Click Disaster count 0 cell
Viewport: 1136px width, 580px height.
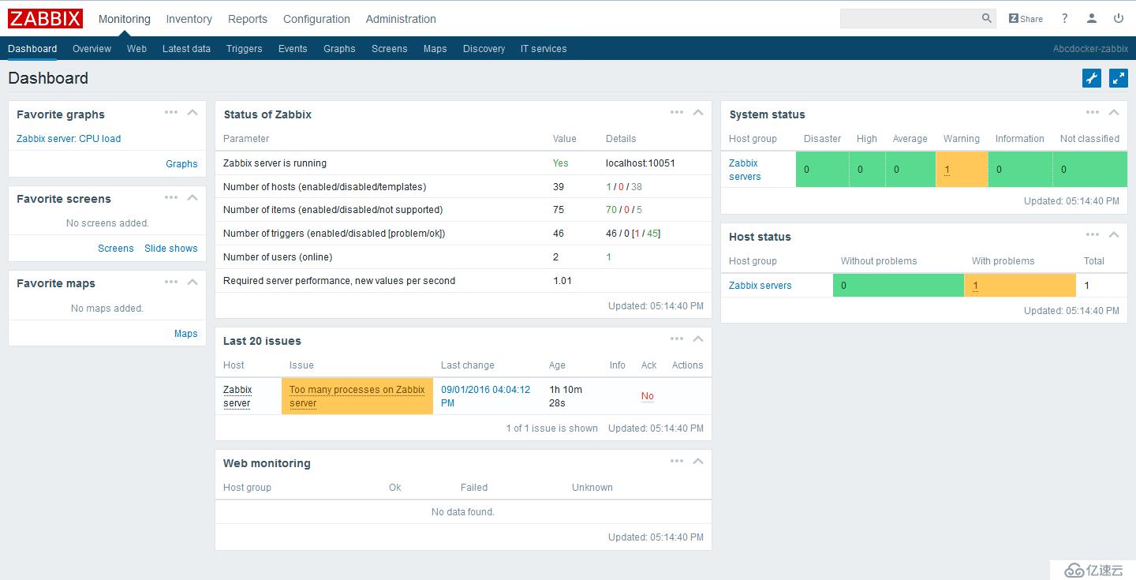pyautogui.click(x=822, y=170)
